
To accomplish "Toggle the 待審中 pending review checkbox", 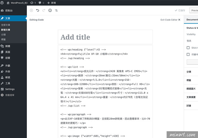I will [188, 54].
